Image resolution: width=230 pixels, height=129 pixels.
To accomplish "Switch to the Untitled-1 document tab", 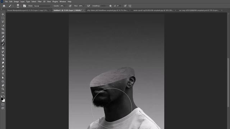I will click(x=68, y=10).
